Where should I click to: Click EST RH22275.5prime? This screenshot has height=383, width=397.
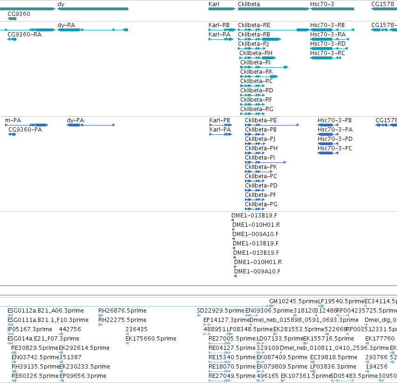(100, 325)
